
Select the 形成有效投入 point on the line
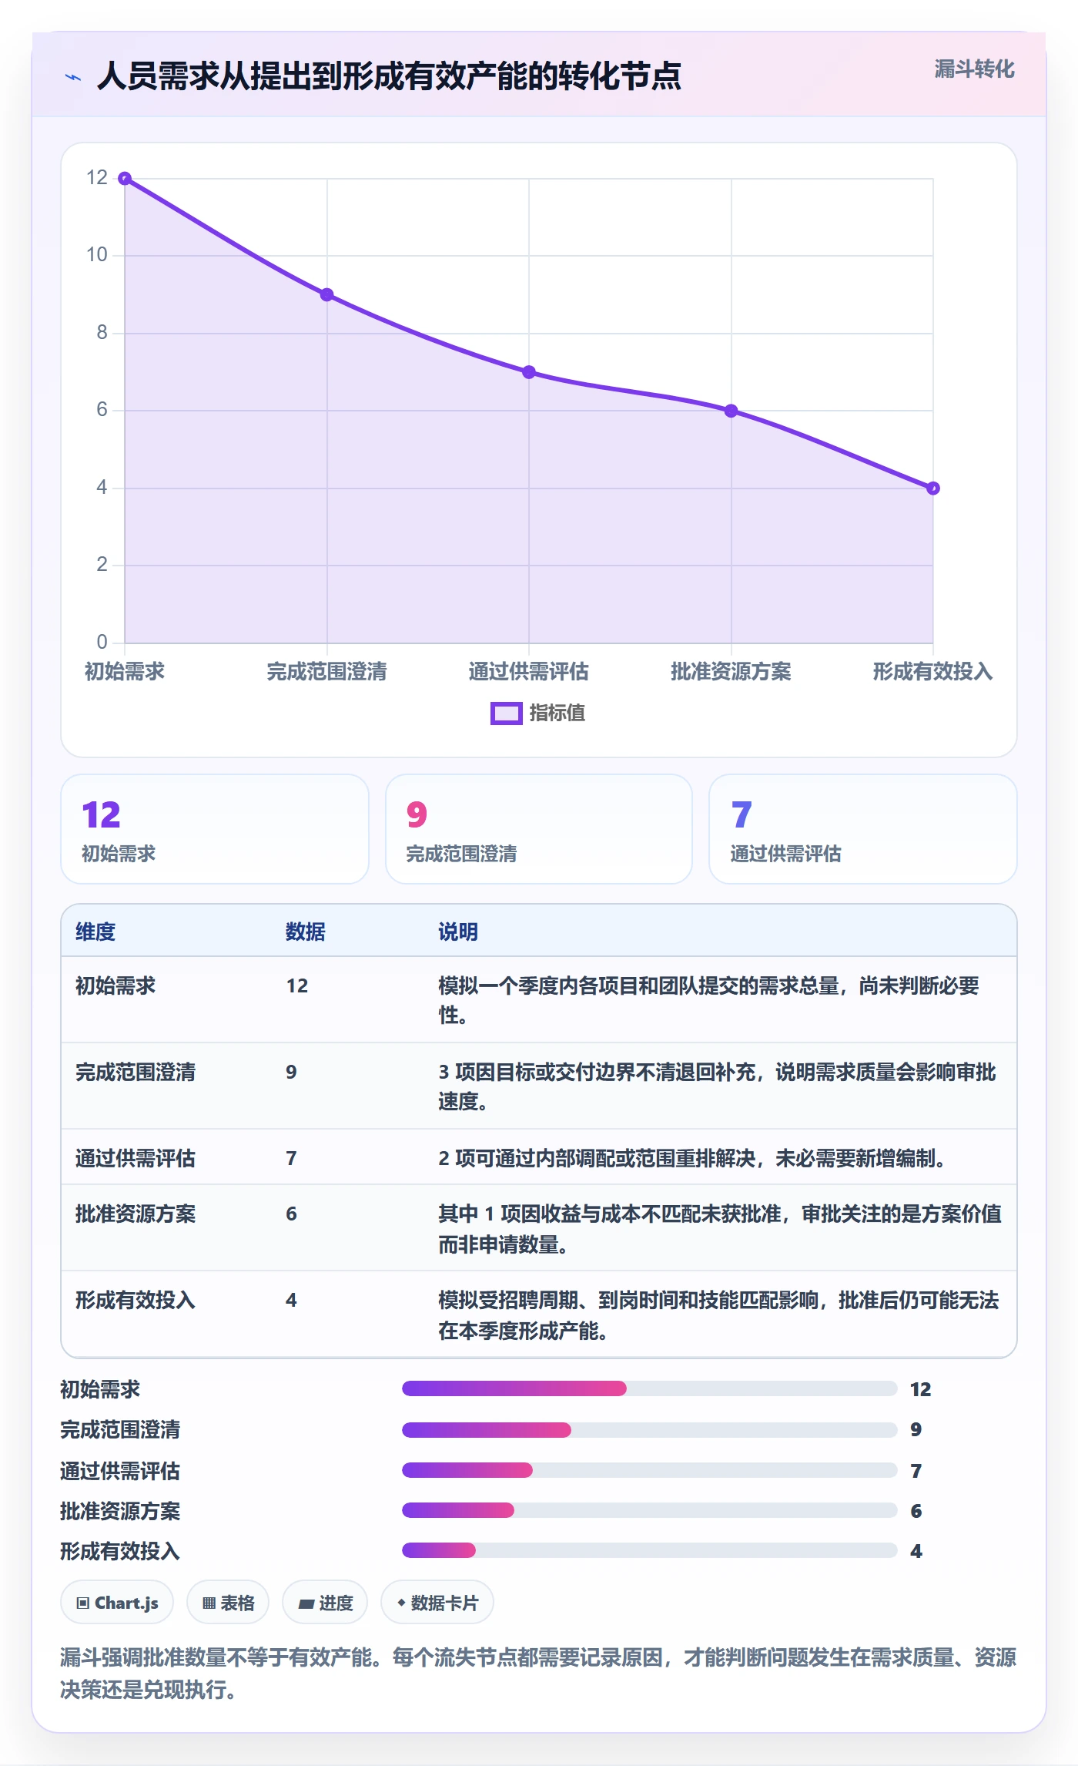tap(933, 489)
